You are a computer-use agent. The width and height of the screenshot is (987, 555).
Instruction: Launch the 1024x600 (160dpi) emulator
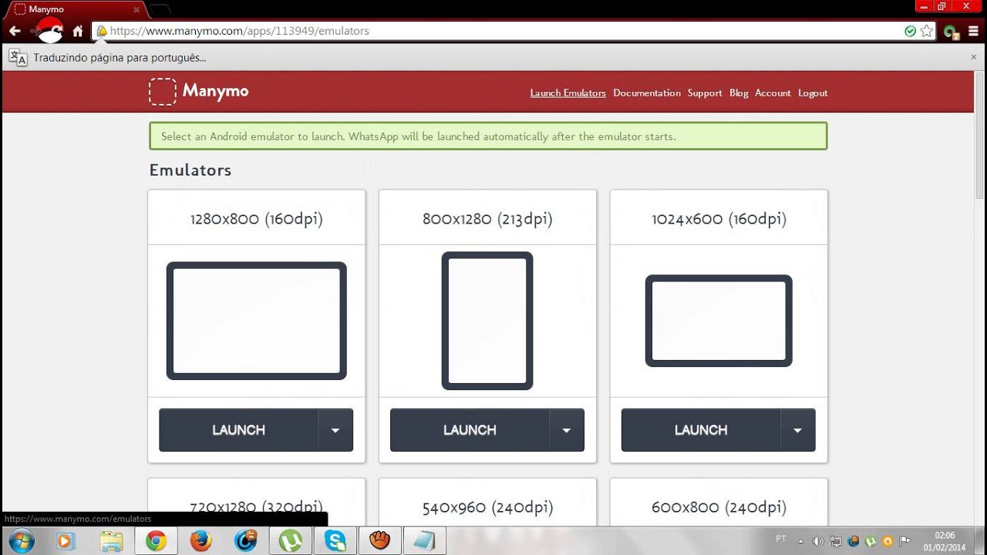(701, 430)
